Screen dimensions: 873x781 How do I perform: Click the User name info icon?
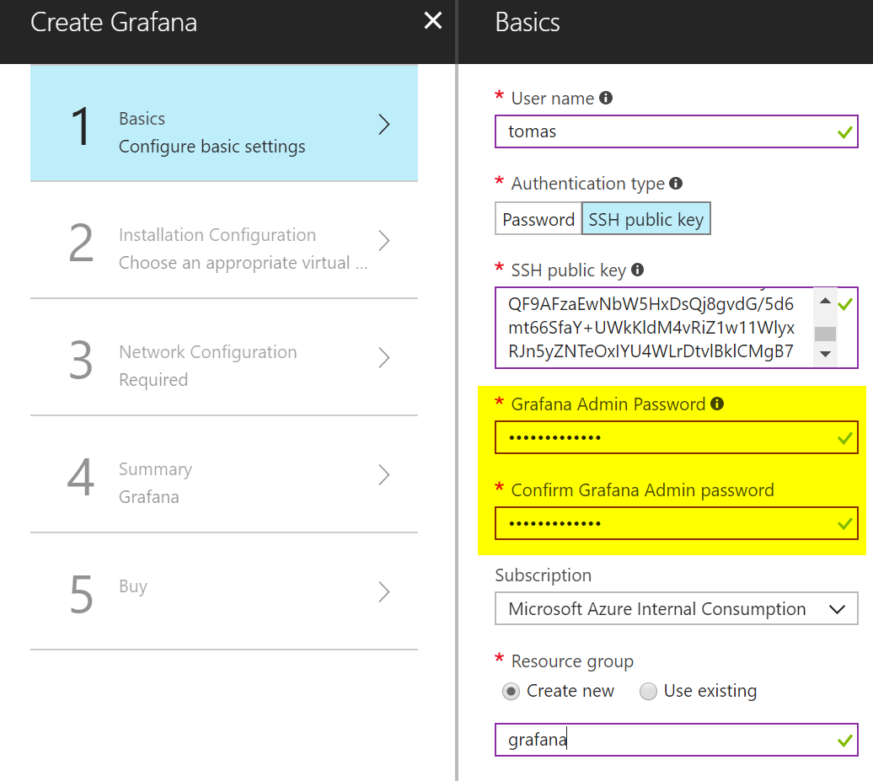coord(606,98)
